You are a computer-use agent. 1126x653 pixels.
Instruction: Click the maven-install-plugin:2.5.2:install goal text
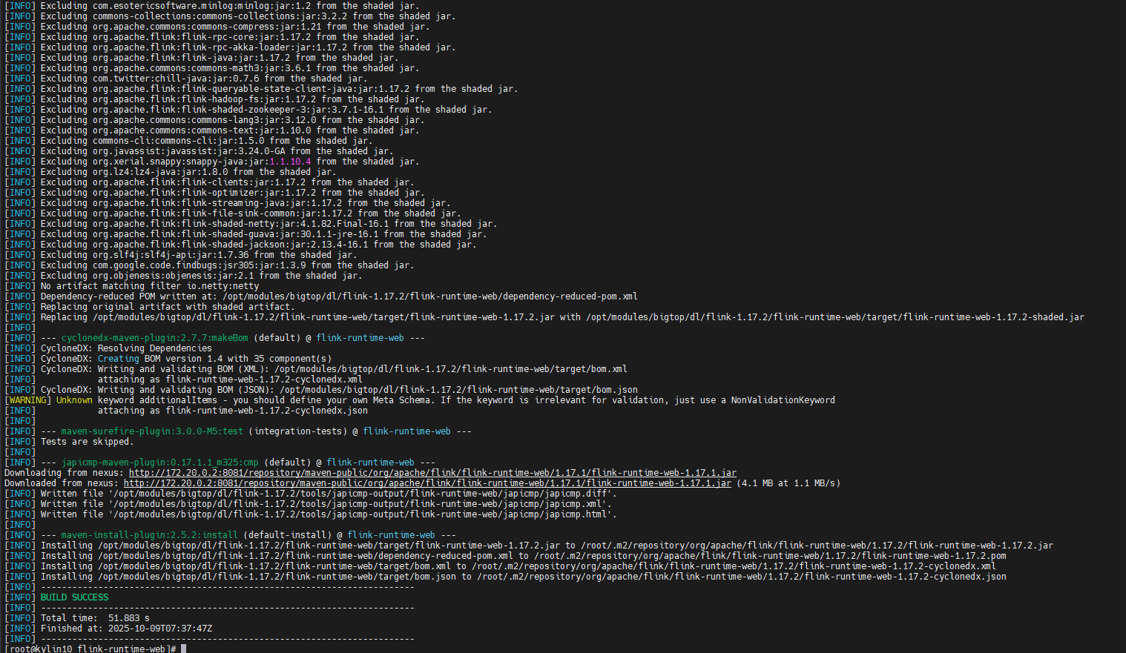tap(149, 535)
